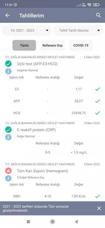Tap info icon under Üçlü test
Screen dimensions: 105x228
click(x=8, y=71)
